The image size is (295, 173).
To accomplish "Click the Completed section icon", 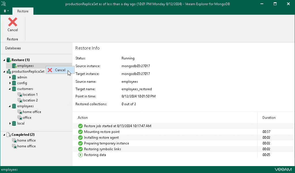I will [9, 135].
